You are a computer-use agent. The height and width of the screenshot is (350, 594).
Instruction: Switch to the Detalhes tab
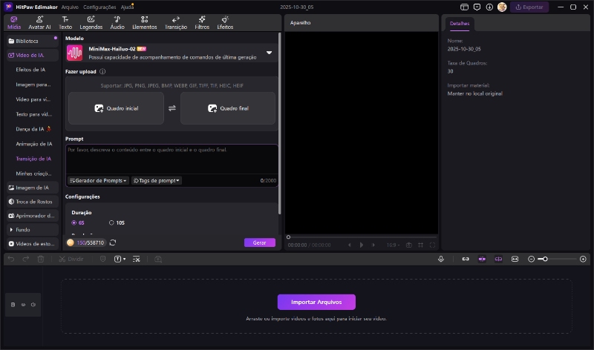(x=460, y=24)
